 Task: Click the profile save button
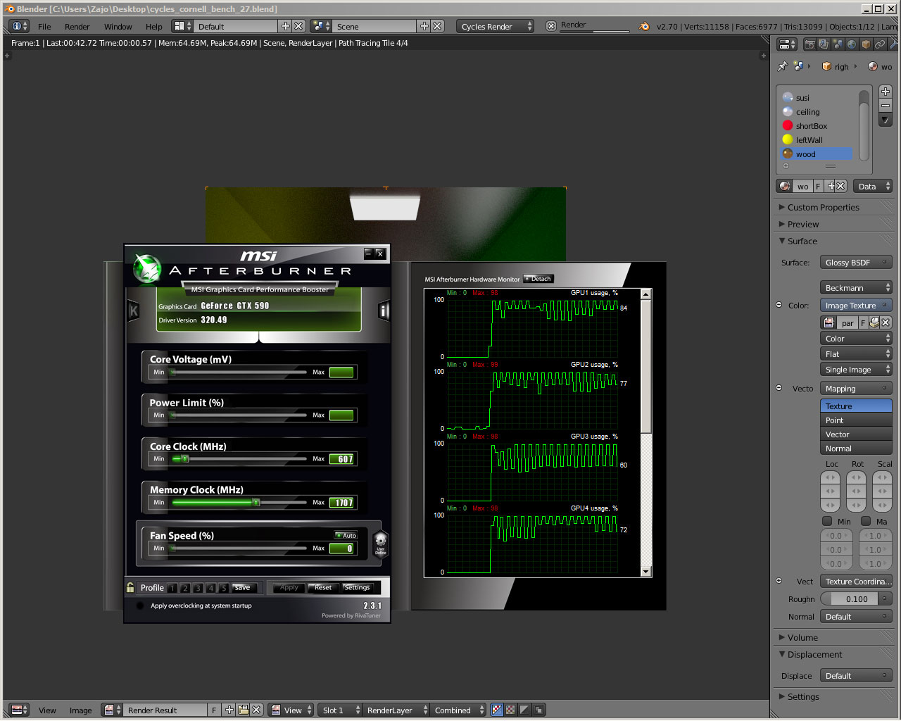pos(243,587)
